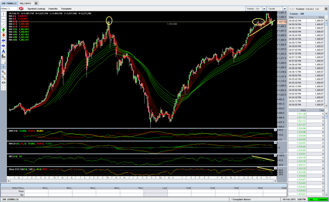Select the 1,511.39 price row
Image resolution: width=329 pixels, height=202 pixels.
click(306, 114)
